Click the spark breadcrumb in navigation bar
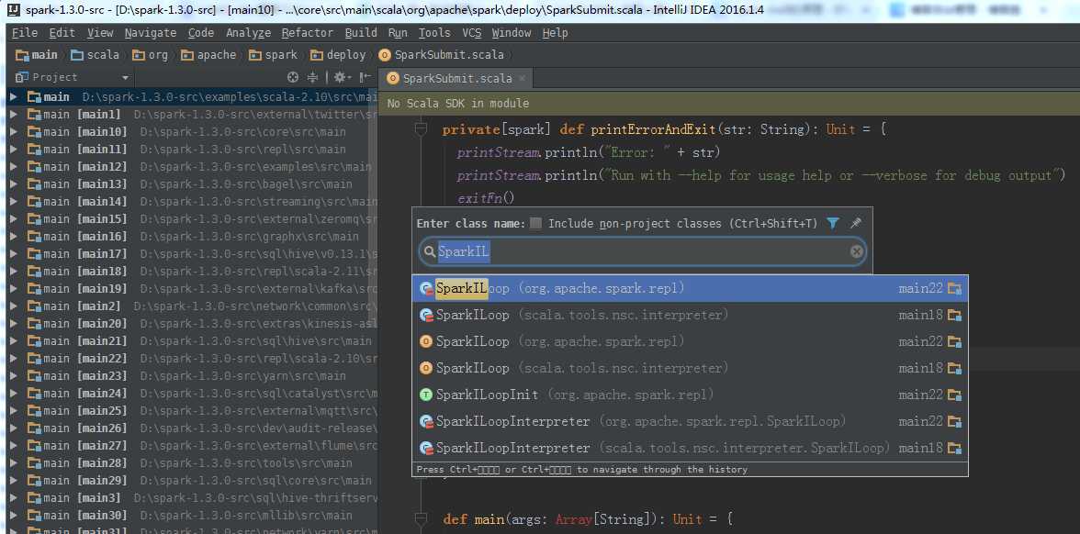Image resolution: width=1080 pixels, height=534 pixels. [x=274, y=54]
